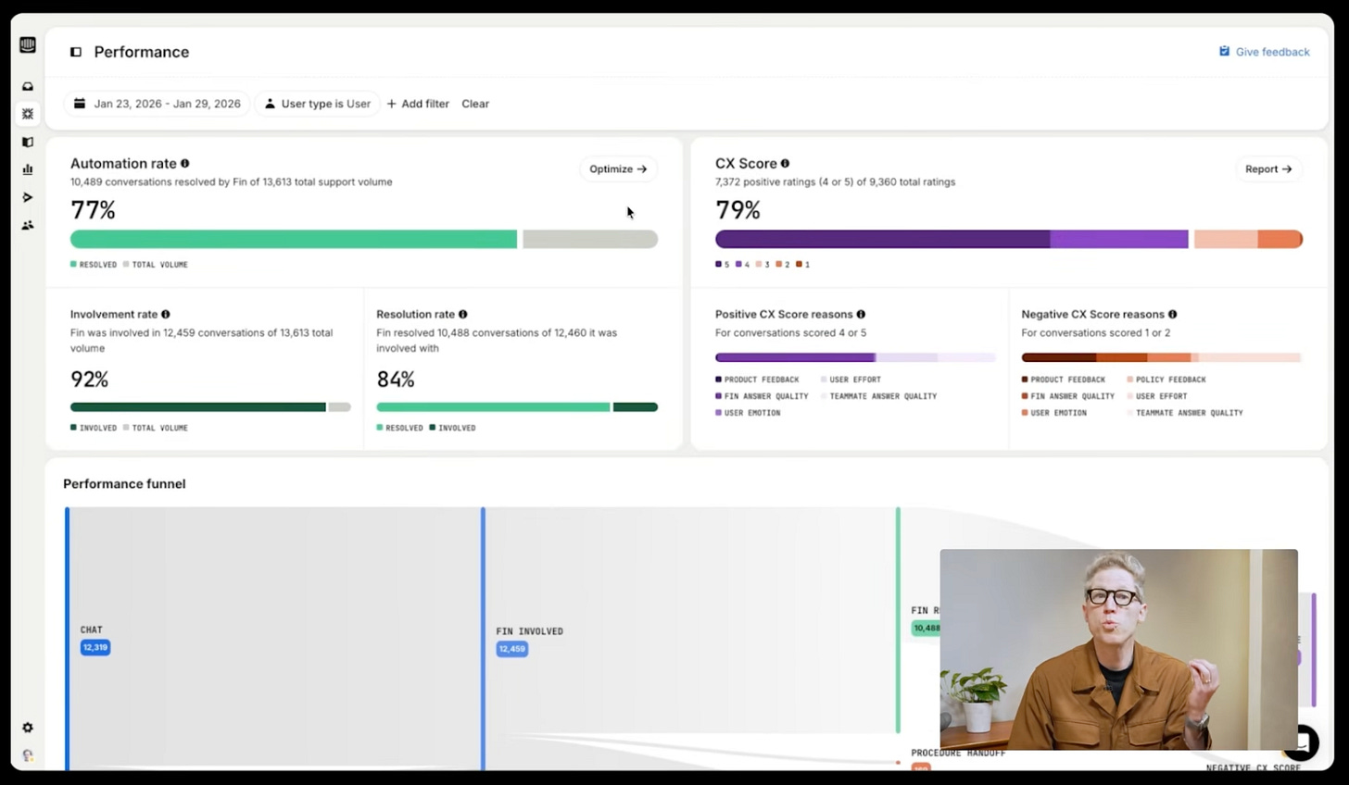
Task: Click Add filter
Action: pos(418,104)
